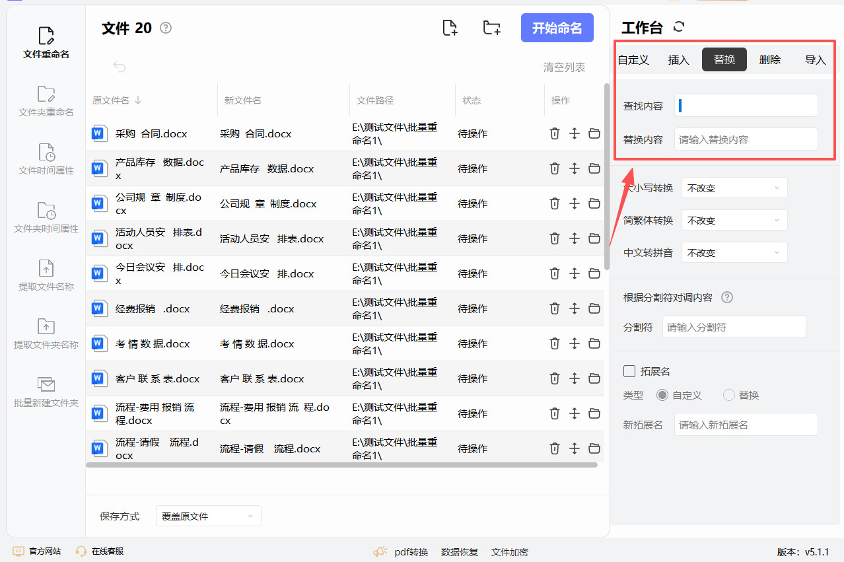Screen dimensions: 844x562
Task: Expand the 简繁体转换 dropdown
Action: [734, 221]
